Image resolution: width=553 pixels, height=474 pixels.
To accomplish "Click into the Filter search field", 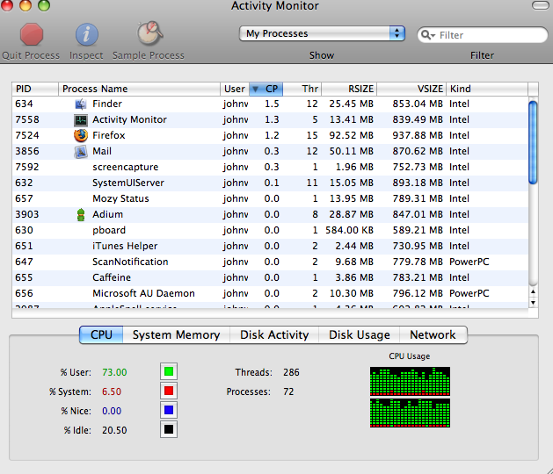I will 482,35.
